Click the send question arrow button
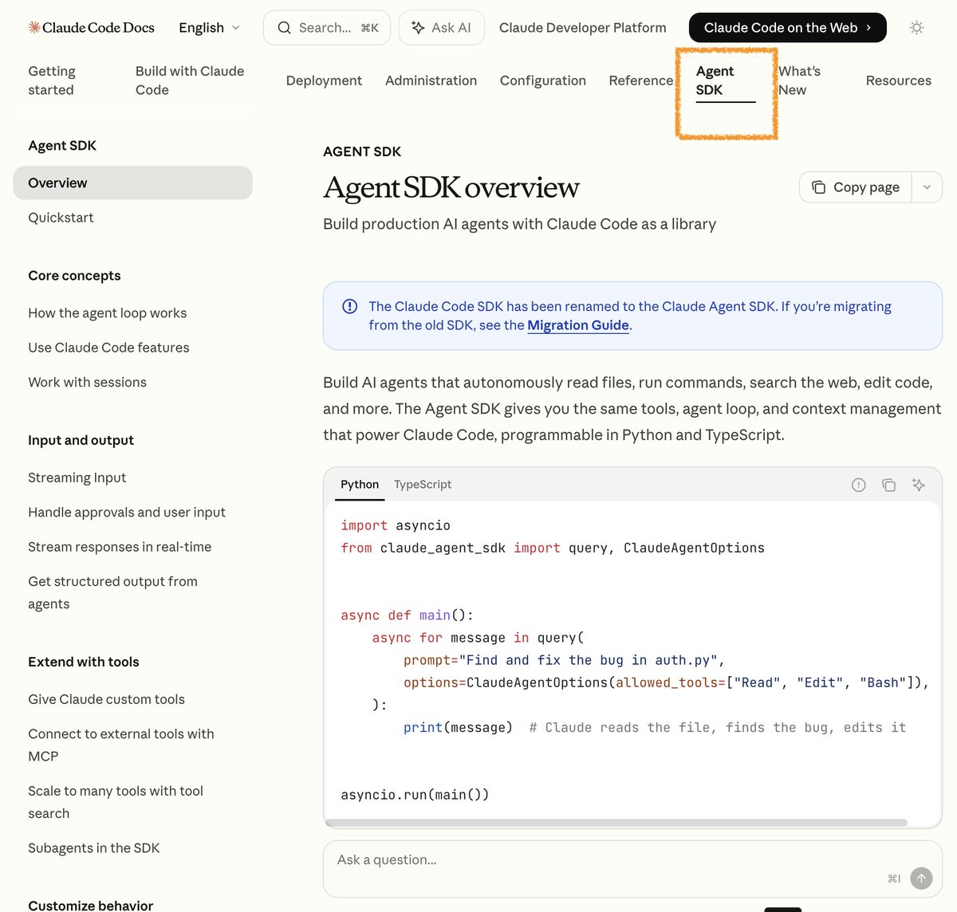The image size is (957, 912). tap(921, 878)
